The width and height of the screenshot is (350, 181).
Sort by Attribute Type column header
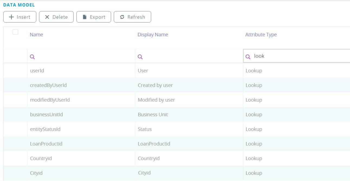[261, 35]
